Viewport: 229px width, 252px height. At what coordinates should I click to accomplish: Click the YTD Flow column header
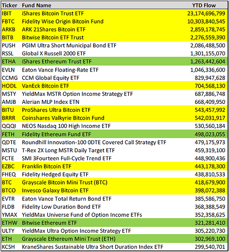point(204,6)
